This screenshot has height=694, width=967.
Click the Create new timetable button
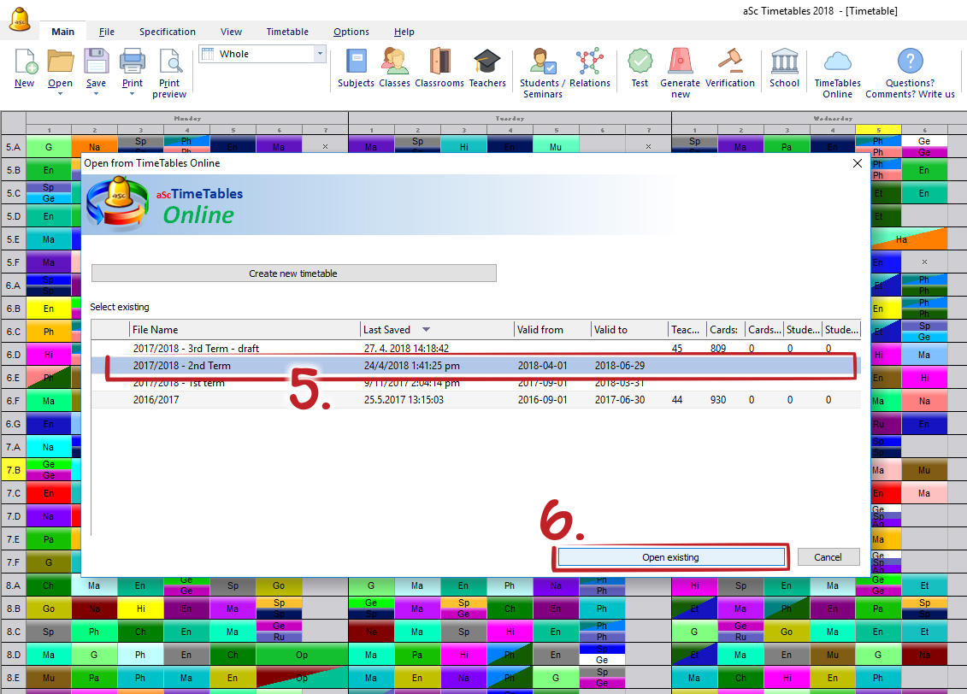tap(293, 273)
